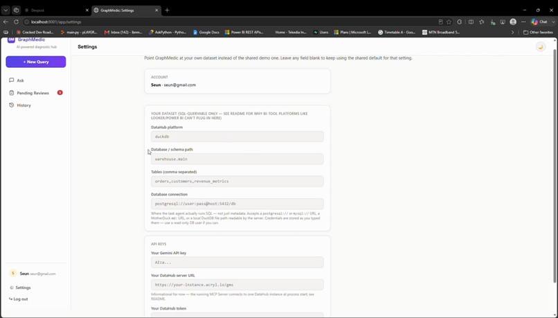Click the Settings gear icon in the sidebar
The image size is (558, 318).
tap(11, 288)
